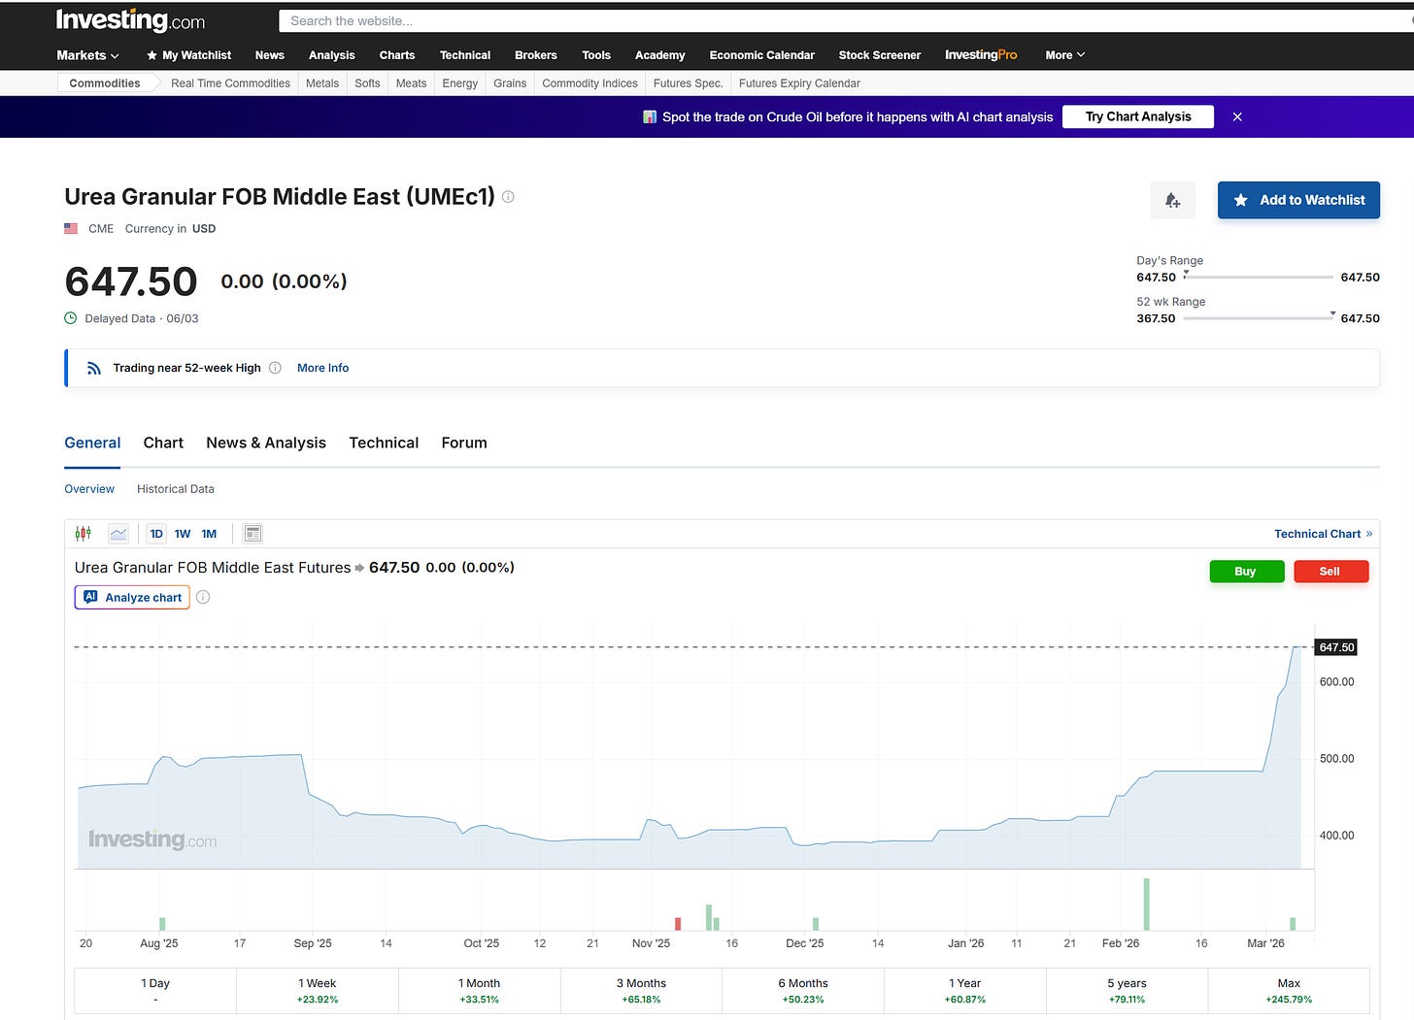Select the 1D chart interval
Screen dimensions: 1414x1020
click(156, 534)
